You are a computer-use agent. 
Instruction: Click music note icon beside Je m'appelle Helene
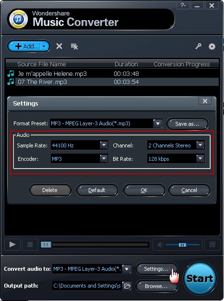pyautogui.click(x=11, y=73)
